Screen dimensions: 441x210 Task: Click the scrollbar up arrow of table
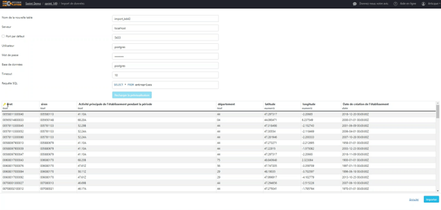tap(437, 103)
